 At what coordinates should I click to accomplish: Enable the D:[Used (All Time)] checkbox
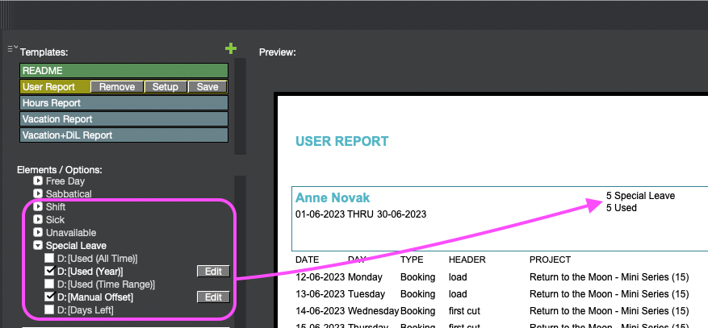48,259
